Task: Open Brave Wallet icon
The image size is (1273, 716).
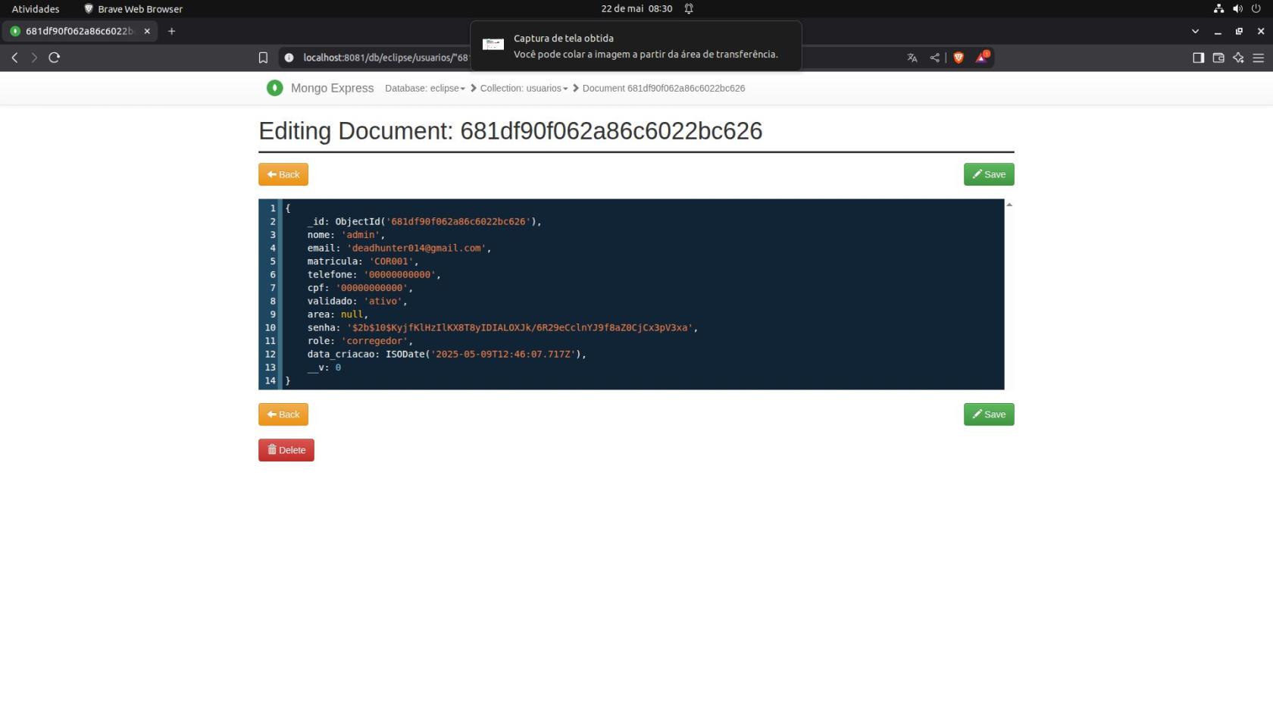Action: point(1218,58)
